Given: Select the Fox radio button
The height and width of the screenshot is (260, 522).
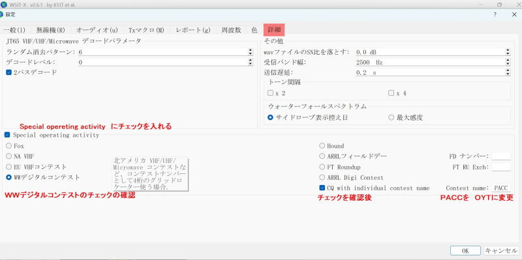Looking at the screenshot, I should point(9,145).
